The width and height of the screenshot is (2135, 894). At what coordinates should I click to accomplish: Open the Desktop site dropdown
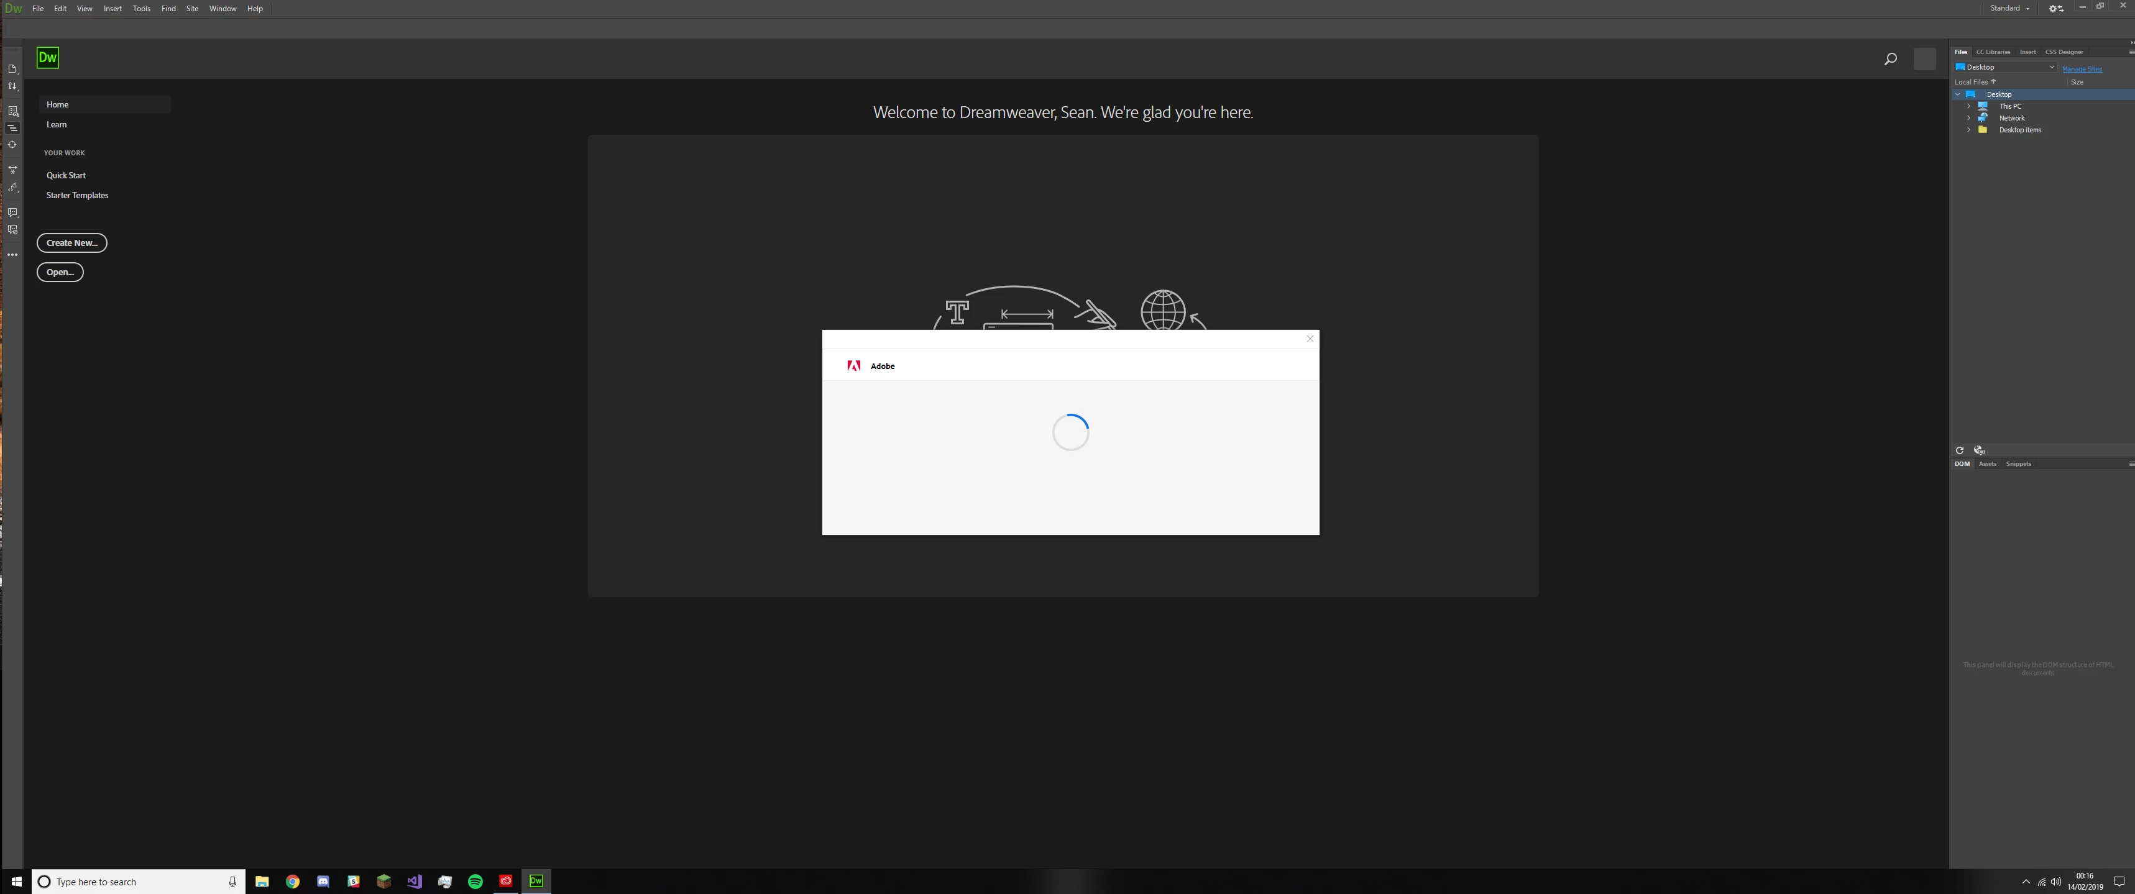coord(2051,67)
